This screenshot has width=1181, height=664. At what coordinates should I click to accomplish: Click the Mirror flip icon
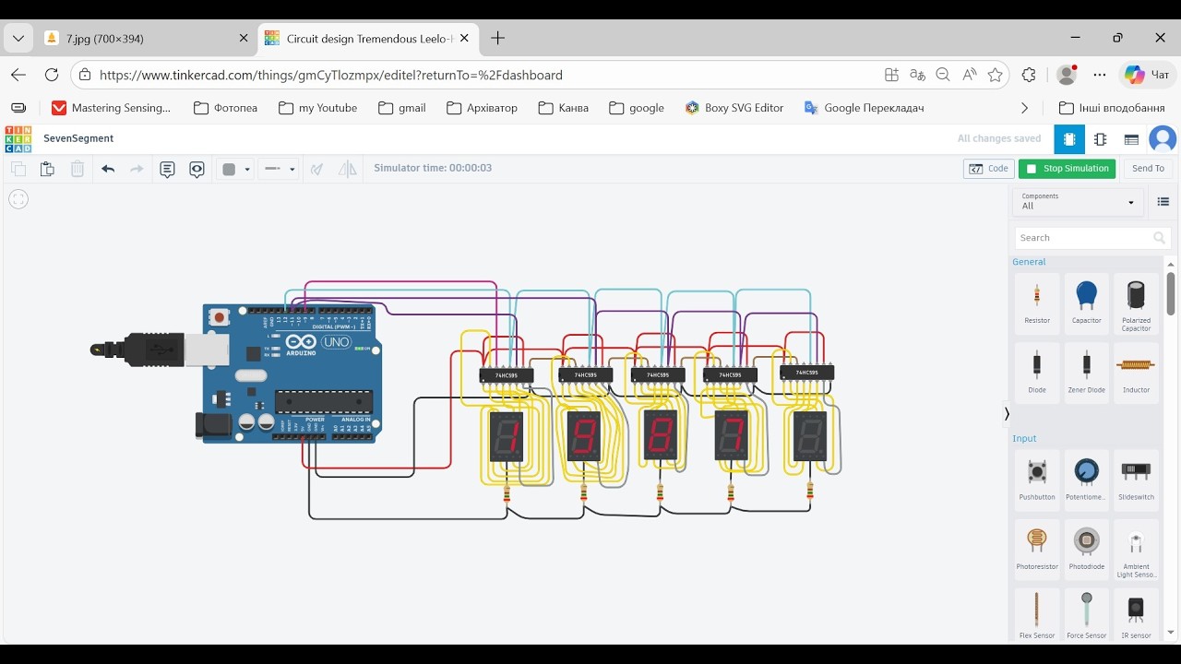[x=348, y=169]
